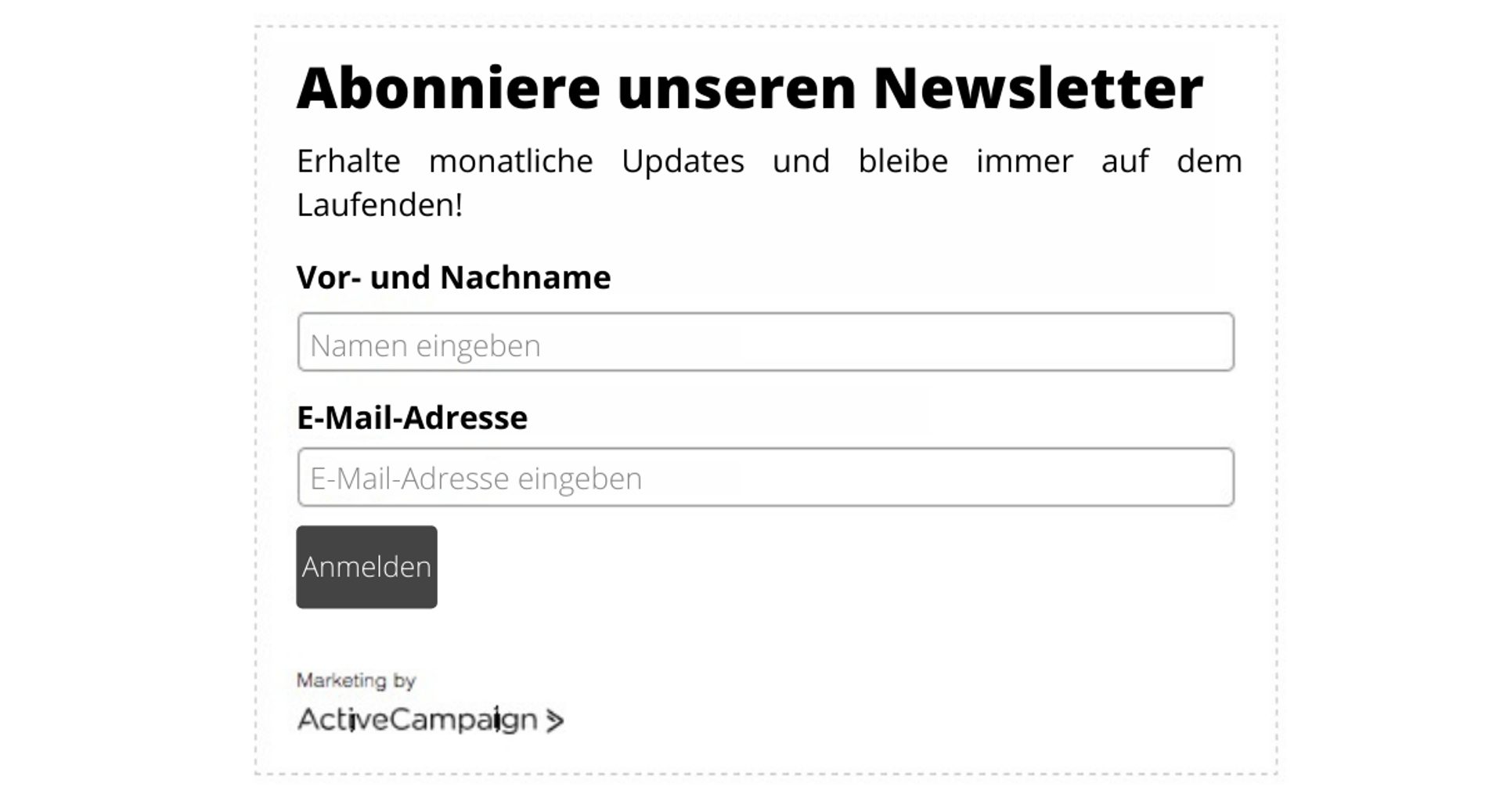The height and width of the screenshot is (787, 1503).
Task: Click the chevron arrow icon beside ActiveCampaign
Action: [x=554, y=720]
